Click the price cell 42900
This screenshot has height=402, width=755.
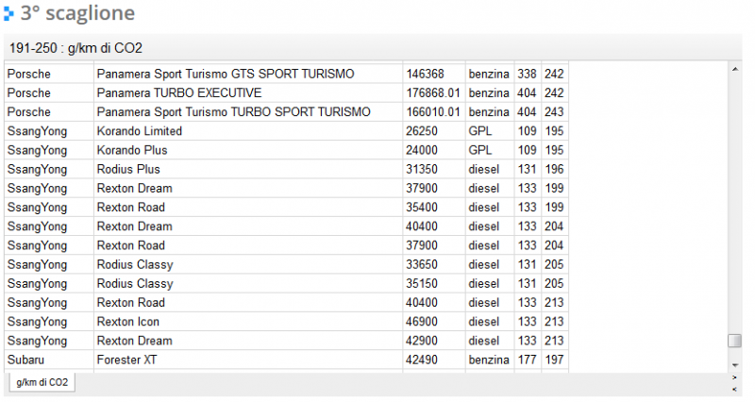(434, 341)
